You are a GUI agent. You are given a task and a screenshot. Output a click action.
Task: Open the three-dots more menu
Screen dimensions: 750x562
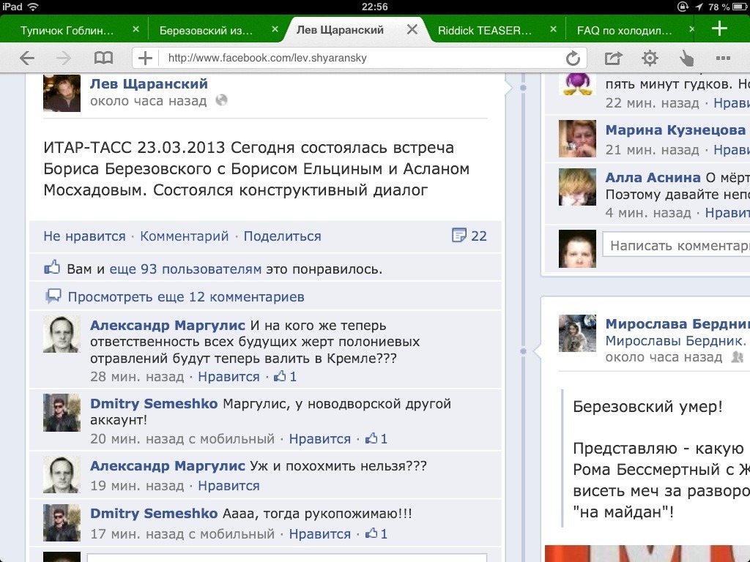coord(723,59)
